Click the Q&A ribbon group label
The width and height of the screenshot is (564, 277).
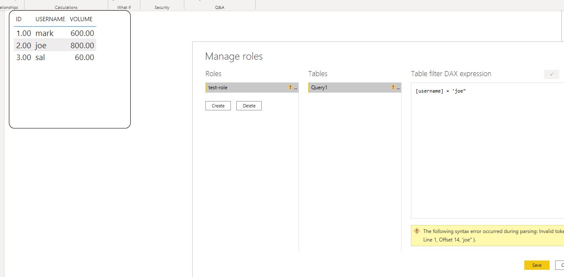tap(219, 7)
